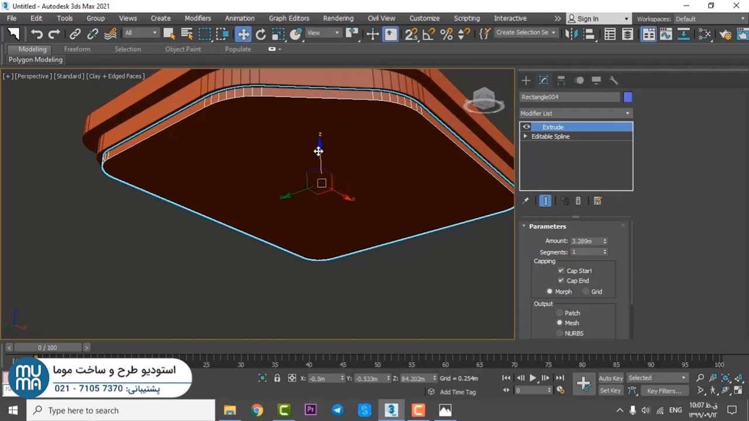The height and width of the screenshot is (421, 749).
Task: Expand the Editable Spline entry
Action: (525, 136)
